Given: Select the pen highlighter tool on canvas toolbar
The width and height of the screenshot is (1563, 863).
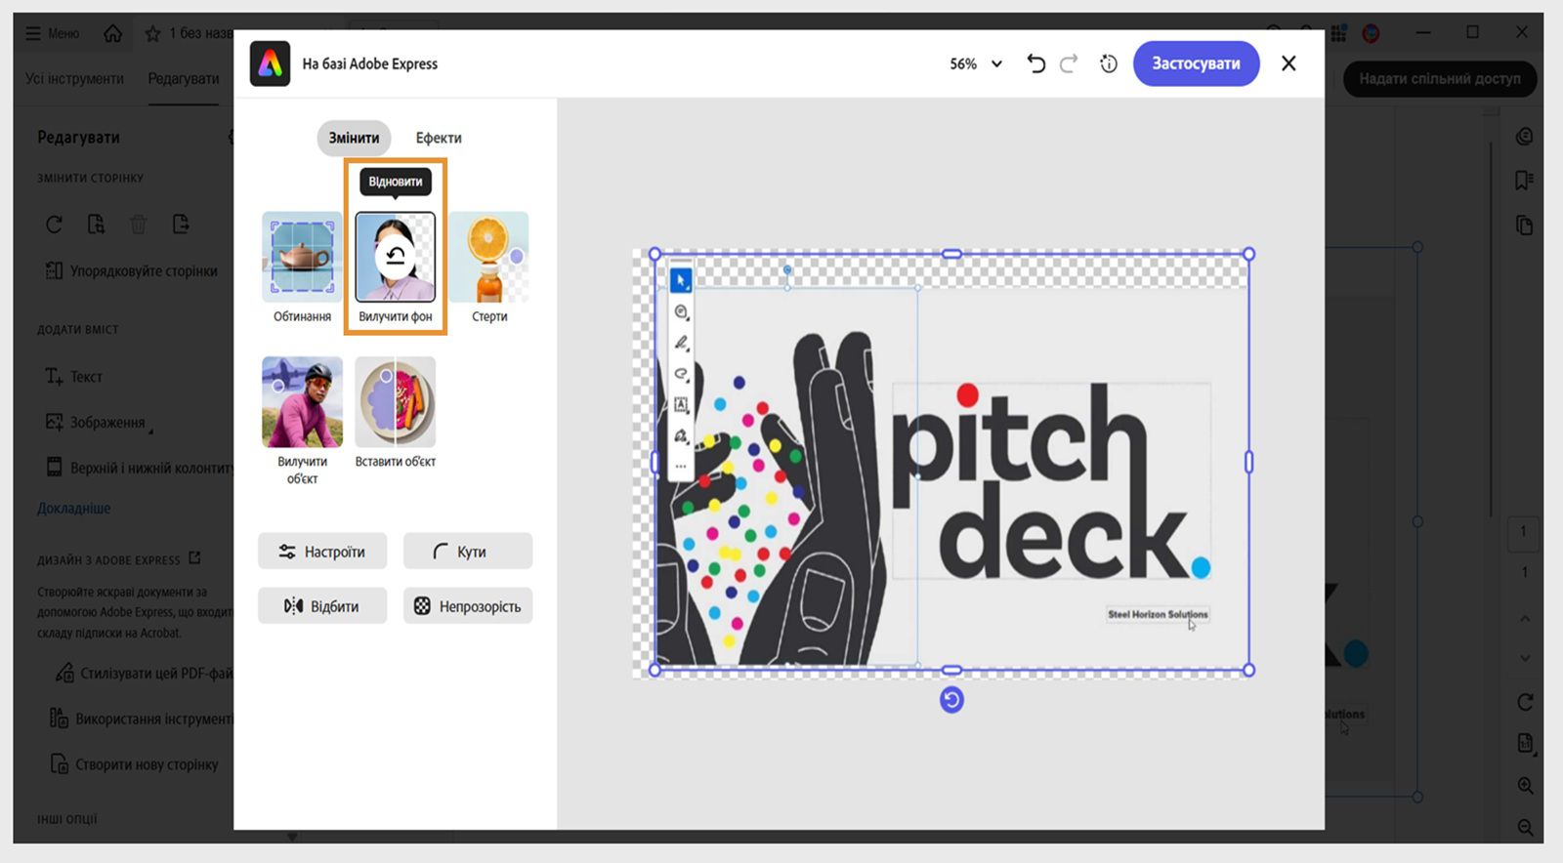Looking at the screenshot, I should click(681, 344).
